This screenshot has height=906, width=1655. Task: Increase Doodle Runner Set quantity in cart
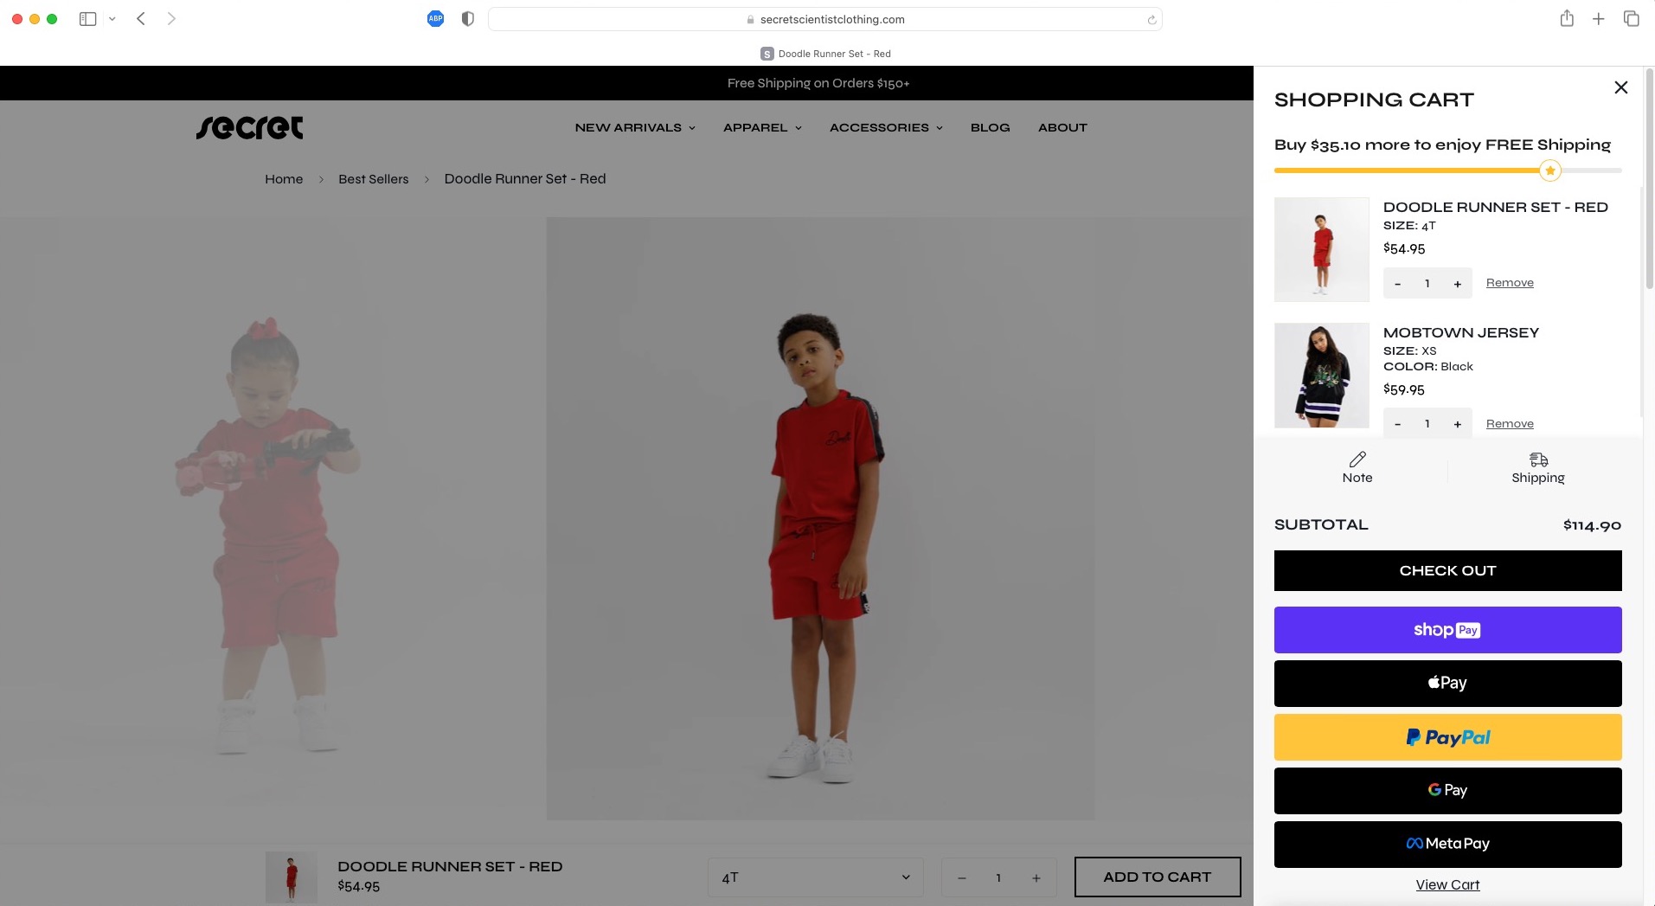pyautogui.click(x=1457, y=284)
